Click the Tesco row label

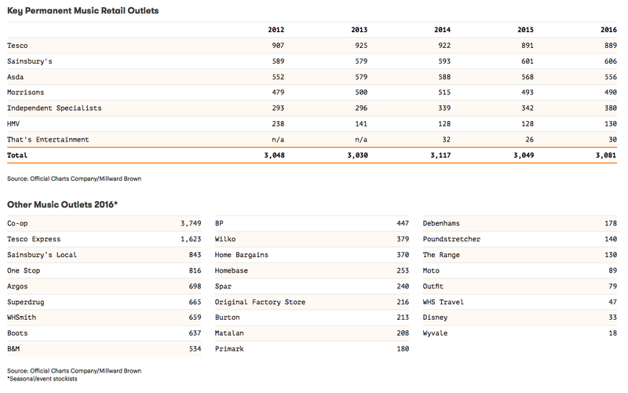(17, 46)
